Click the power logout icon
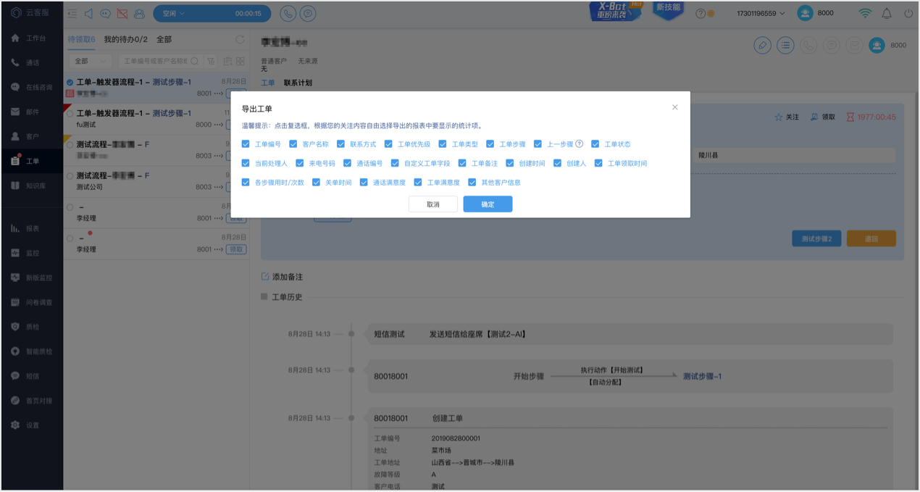 tap(908, 13)
